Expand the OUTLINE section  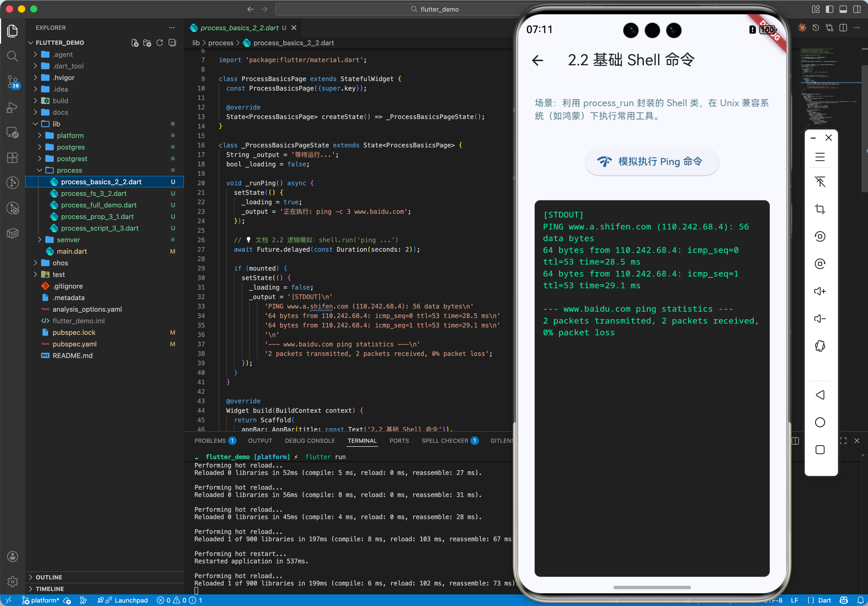pos(49,577)
